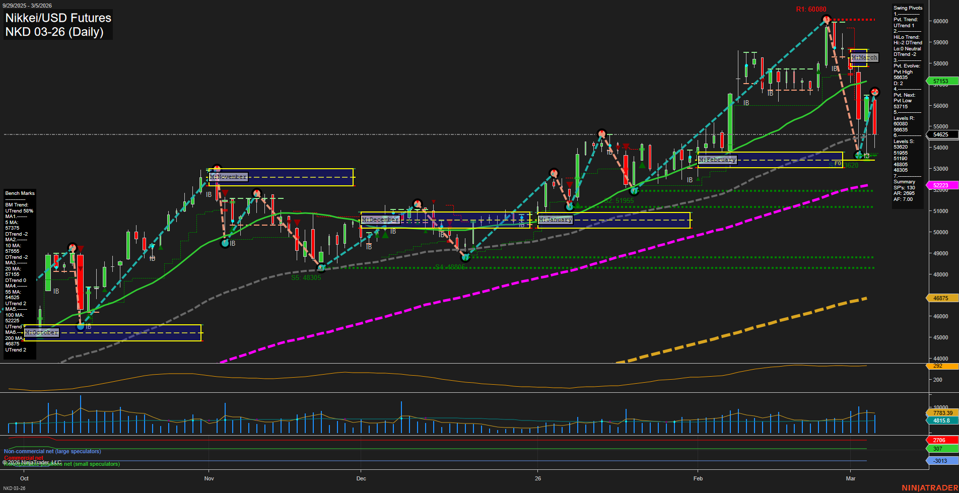Click the © 2026 NinjaTrader, LLC copyright link
The width and height of the screenshot is (959, 493).
(32, 461)
